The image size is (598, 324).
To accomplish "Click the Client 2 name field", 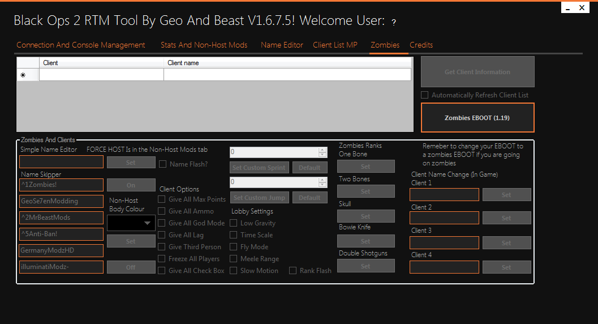I will (x=444, y=218).
